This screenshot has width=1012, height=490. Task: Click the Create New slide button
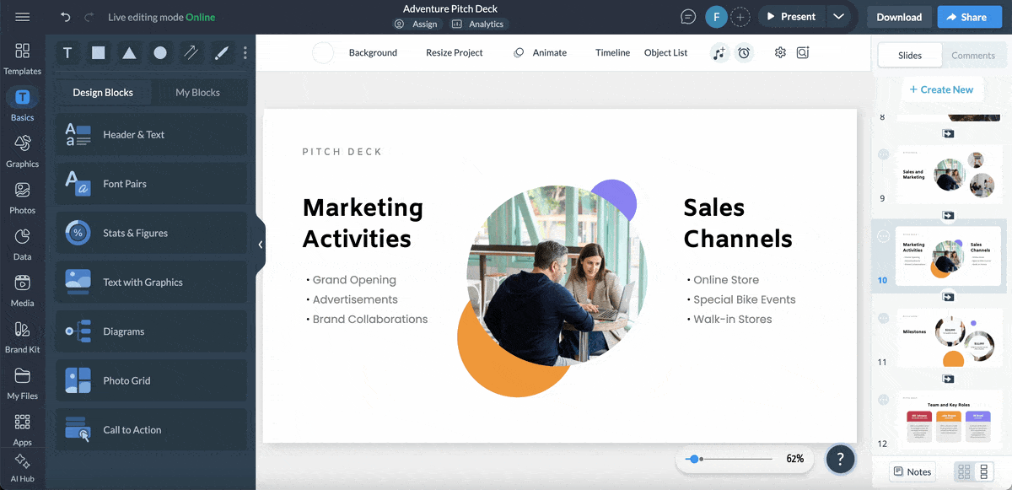pos(940,89)
